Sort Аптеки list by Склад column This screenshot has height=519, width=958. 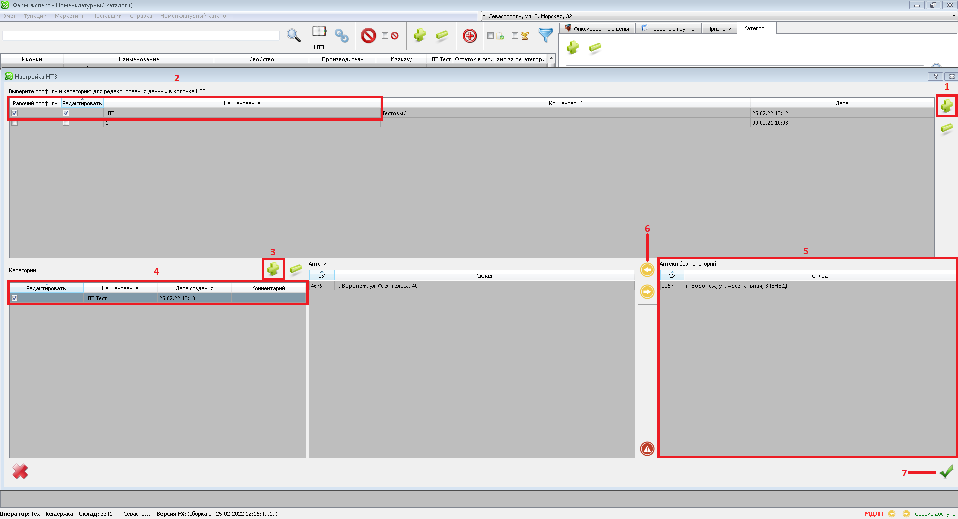click(x=484, y=276)
